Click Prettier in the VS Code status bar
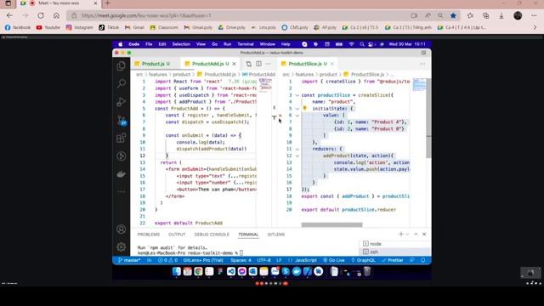Screen dimensions: 544x306 [393, 260]
